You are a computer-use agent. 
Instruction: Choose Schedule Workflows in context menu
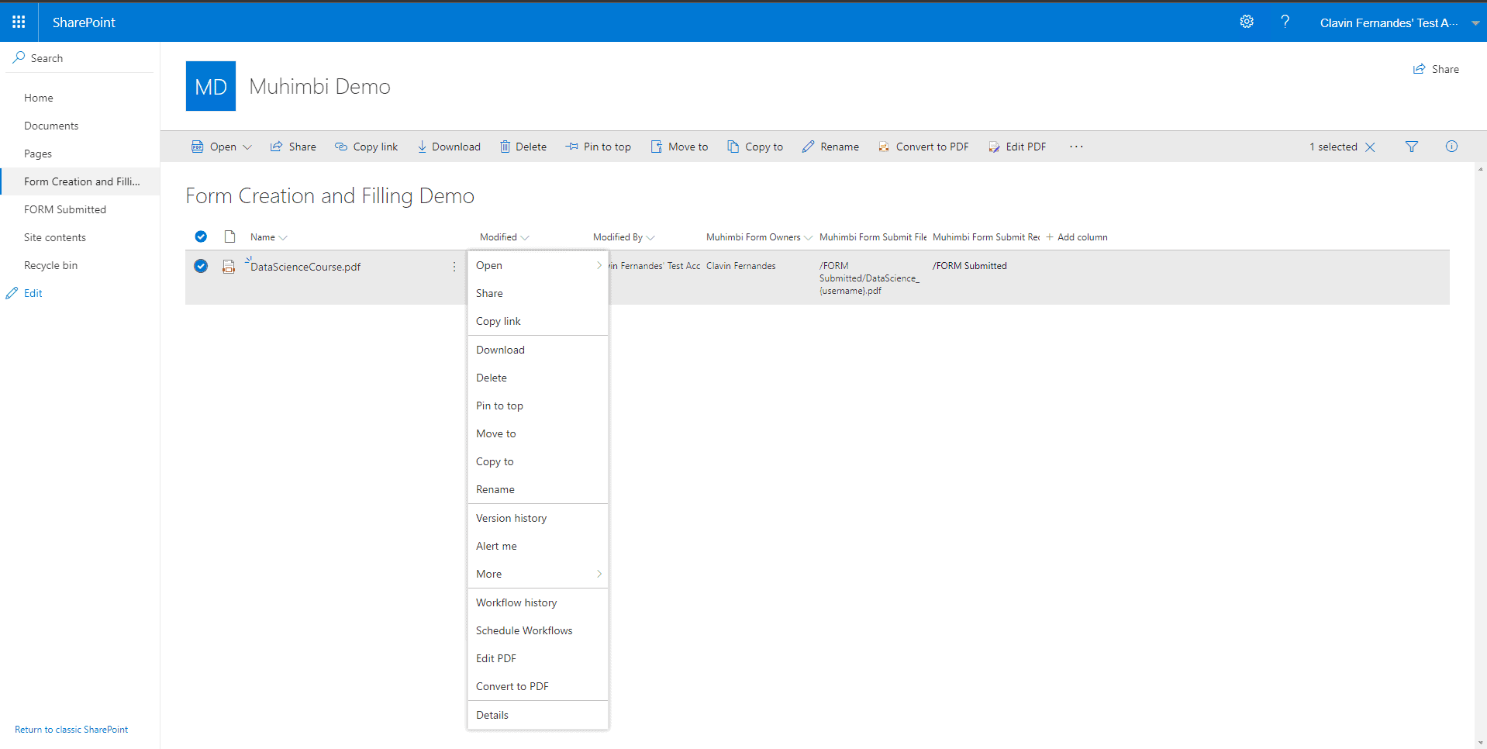[524, 630]
